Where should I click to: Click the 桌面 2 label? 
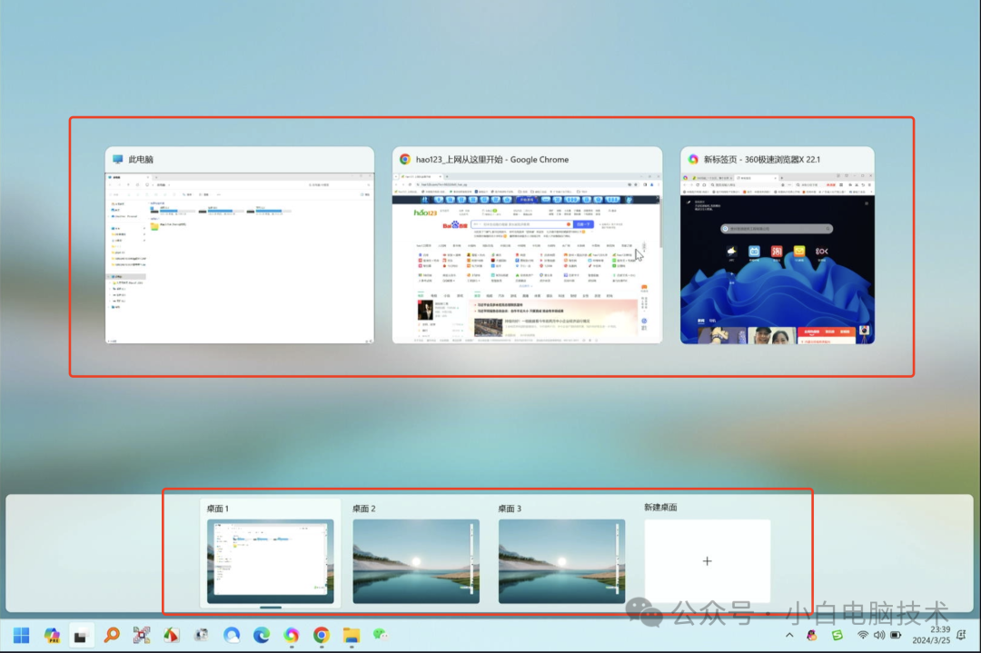pos(363,509)
